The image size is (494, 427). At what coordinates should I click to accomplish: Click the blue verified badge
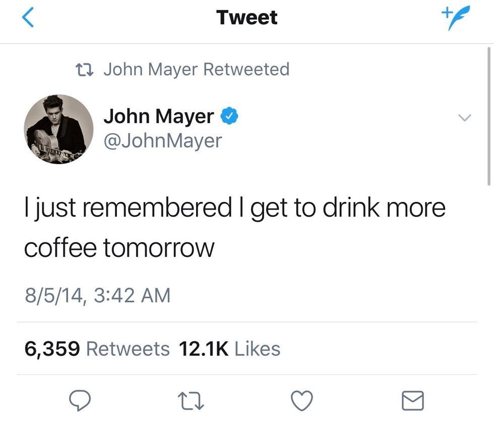click(x=230, y=117)
